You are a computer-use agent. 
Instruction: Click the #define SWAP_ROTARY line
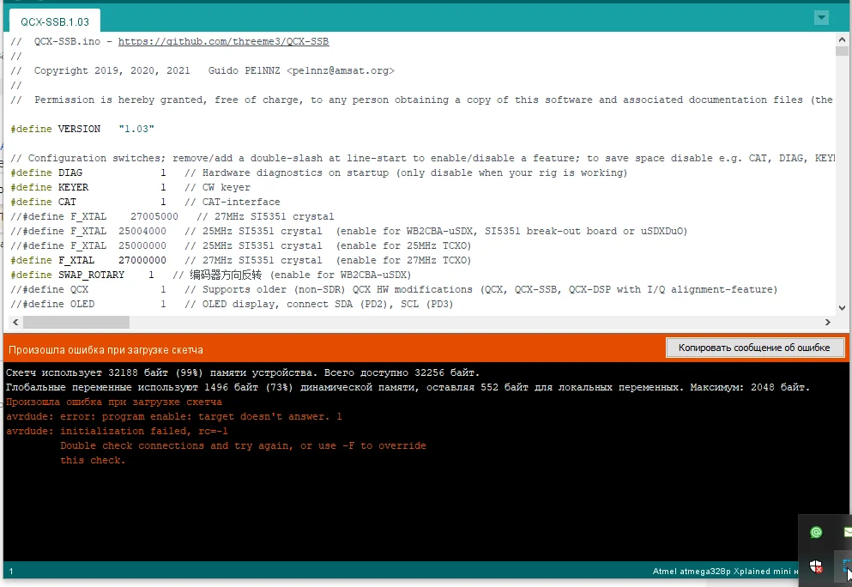click(x=211, y=275)
